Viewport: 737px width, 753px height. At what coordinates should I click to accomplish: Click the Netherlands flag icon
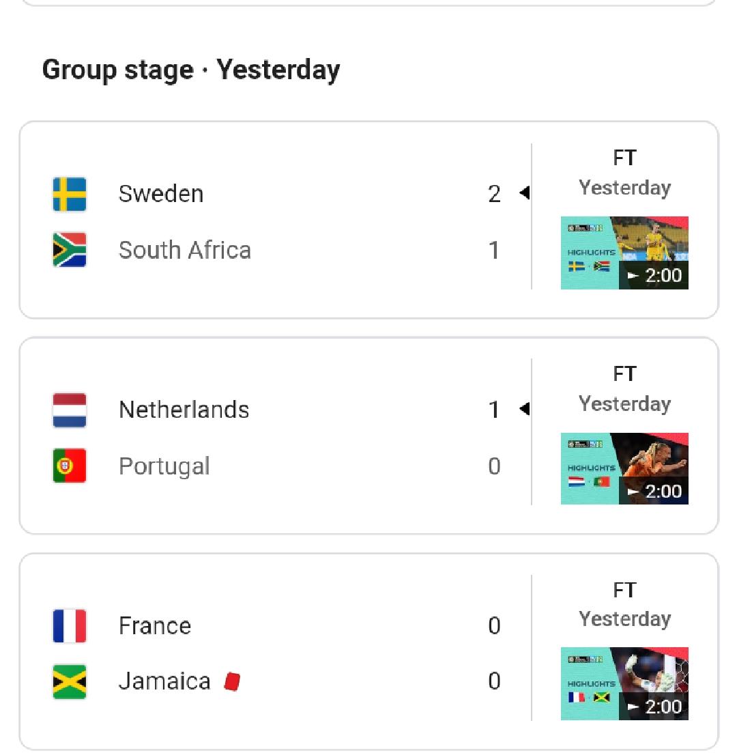pos(70,410)
